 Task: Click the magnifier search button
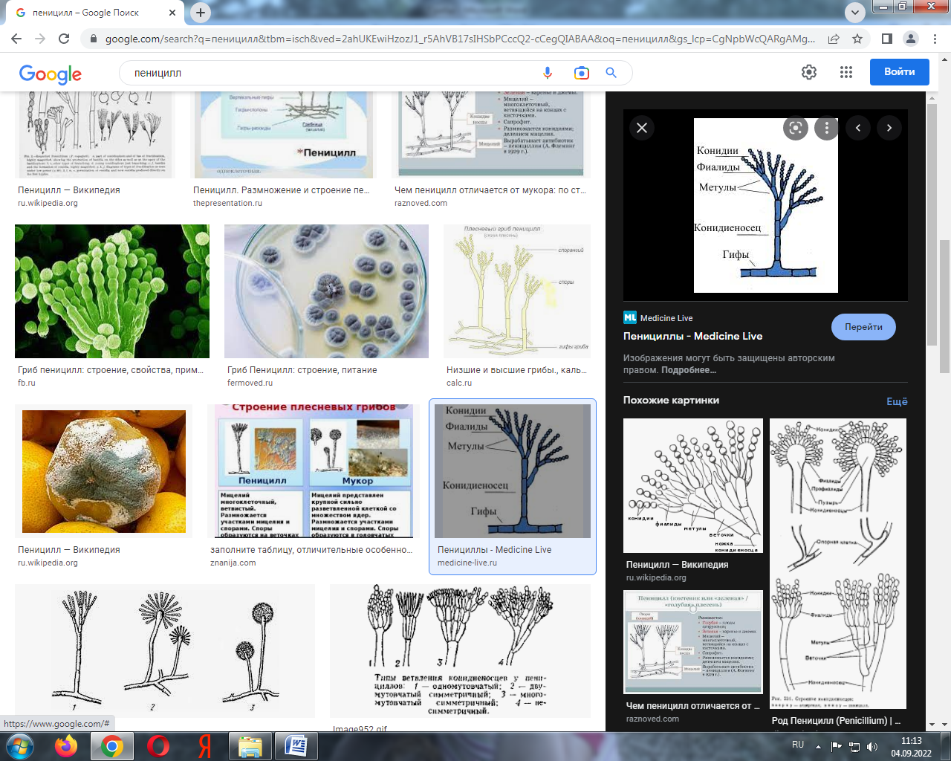[x=611, y=73]
